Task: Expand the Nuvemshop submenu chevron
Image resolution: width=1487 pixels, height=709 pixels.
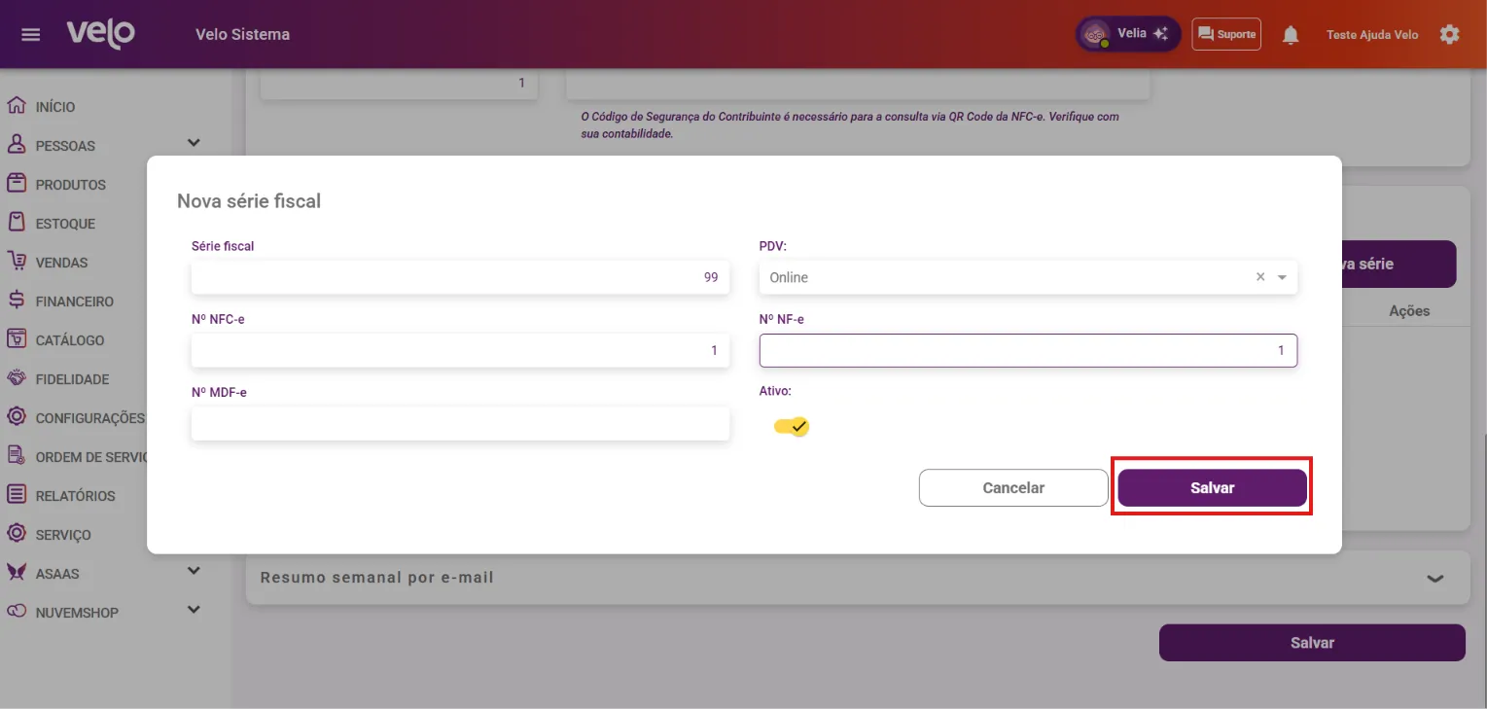Action: (x=194, y=610)
